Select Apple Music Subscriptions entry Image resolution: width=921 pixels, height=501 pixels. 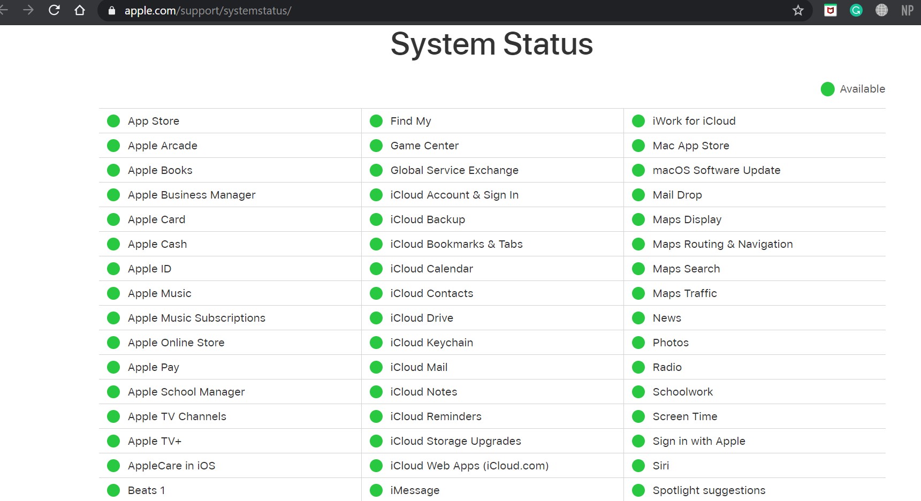point(196,318)
